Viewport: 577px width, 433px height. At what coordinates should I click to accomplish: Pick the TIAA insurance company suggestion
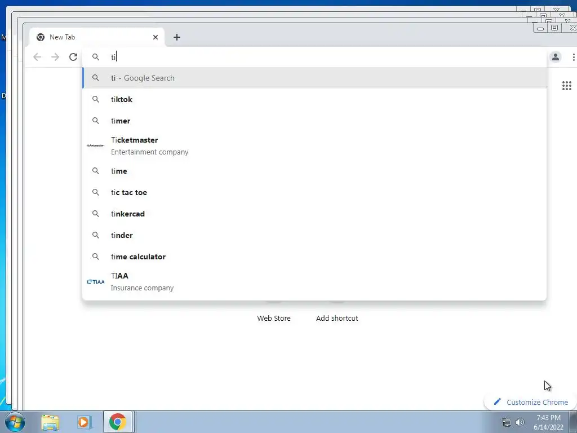point(314,282)
